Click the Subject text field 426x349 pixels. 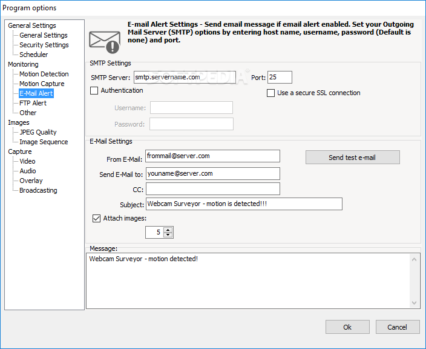coord(244,204)
